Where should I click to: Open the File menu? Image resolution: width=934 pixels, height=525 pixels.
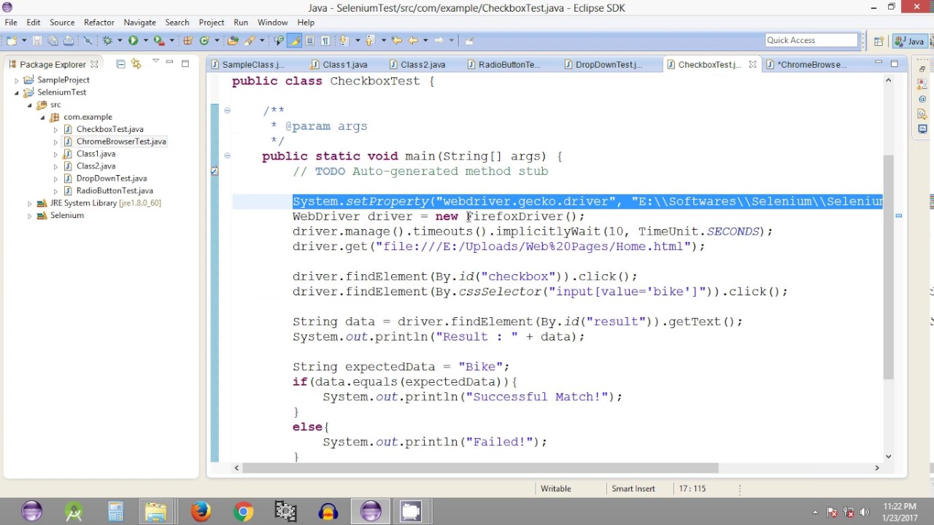[11, 23]
